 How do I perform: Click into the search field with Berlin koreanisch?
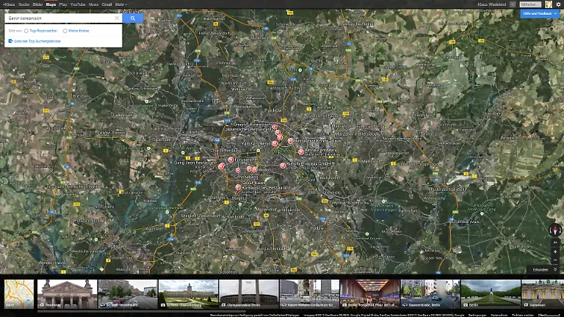pyautogui.click(x=59, y=18)
